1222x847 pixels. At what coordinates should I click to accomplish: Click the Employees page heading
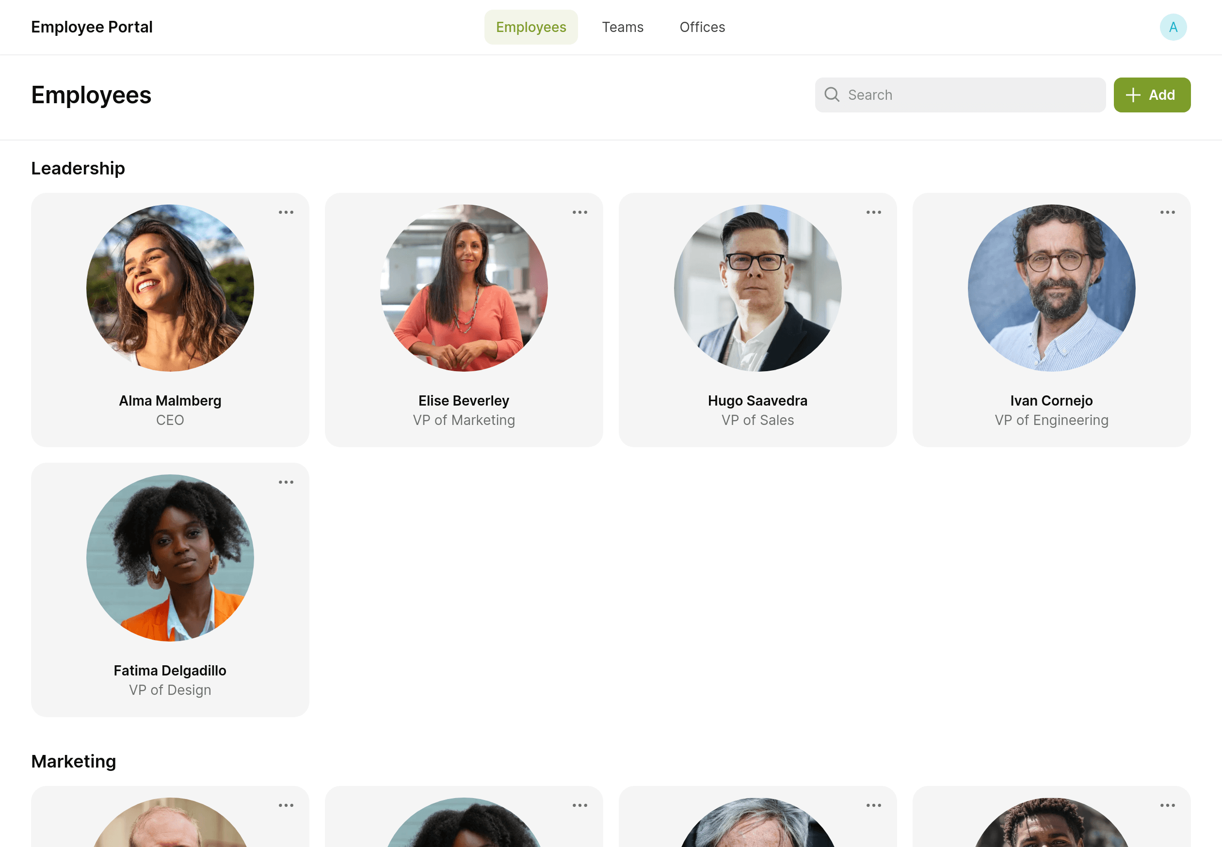pyautogui.click(x=91, y=95)
